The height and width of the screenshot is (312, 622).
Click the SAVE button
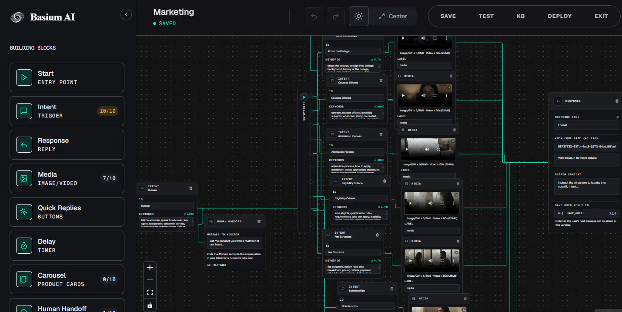coord(448,16)
